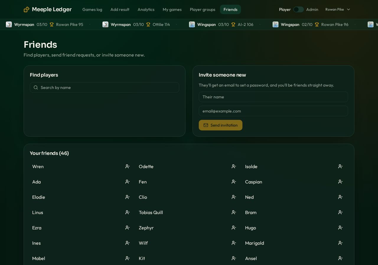Remove Elodie from friends
Viewport: 378px width, 265px height.
pos(128,197)
